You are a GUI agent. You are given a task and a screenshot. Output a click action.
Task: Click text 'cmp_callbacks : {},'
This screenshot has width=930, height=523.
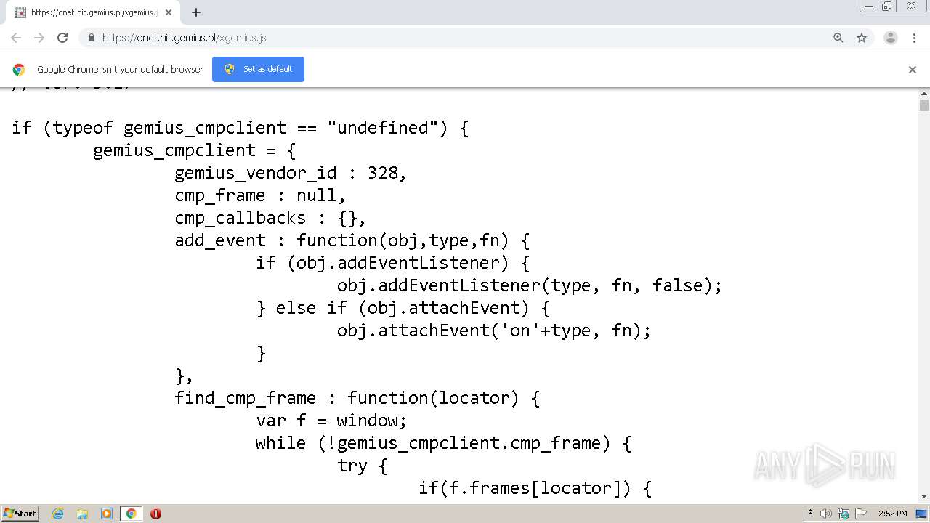[270, 218]
